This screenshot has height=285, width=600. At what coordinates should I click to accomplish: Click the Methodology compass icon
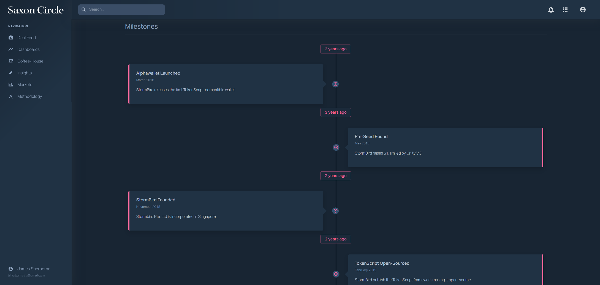(11, 97)
